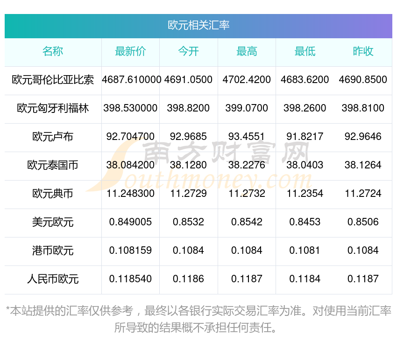Click high value 4702.4200
The height and width of the screenshot is (342, 397).
point(247,80)
